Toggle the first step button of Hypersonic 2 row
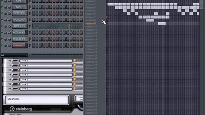205x115 pixels. coord(33,45)
